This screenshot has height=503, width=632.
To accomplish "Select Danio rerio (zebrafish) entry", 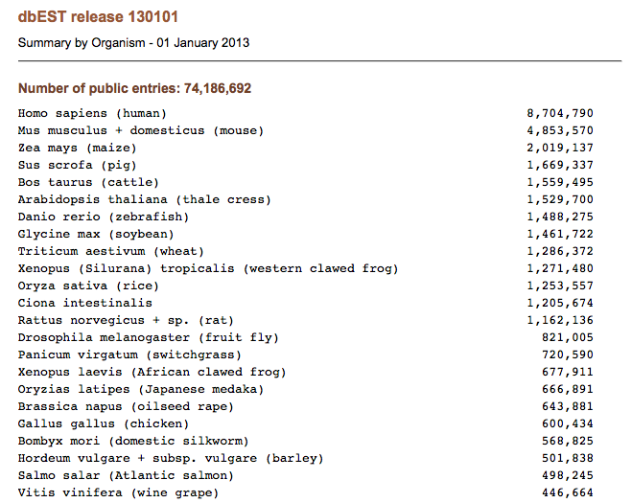I will coord(104,217).
